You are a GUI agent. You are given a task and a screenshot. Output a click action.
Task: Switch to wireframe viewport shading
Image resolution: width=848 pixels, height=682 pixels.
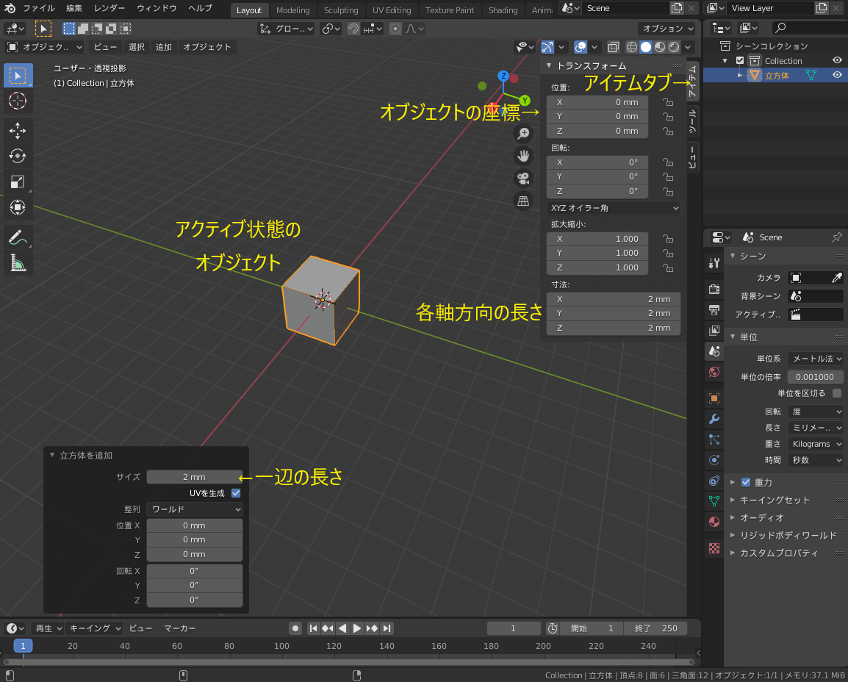point(632,47)
